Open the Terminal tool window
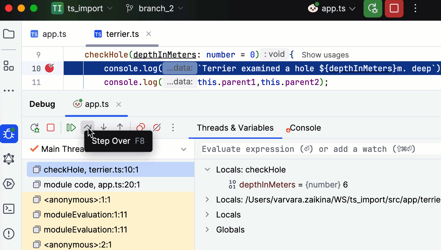The width and height of the screenshot is (441, 250). click(9, 209)
